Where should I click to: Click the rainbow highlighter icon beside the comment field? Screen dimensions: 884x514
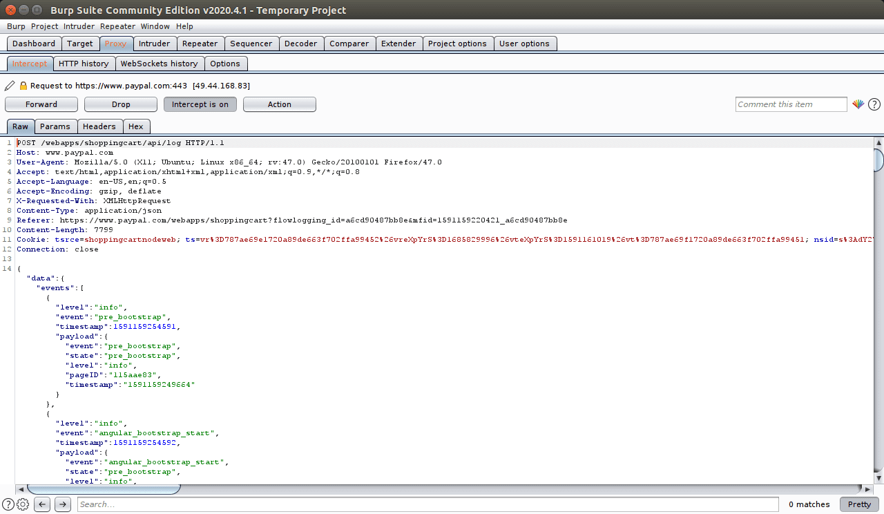pos(858,104)
